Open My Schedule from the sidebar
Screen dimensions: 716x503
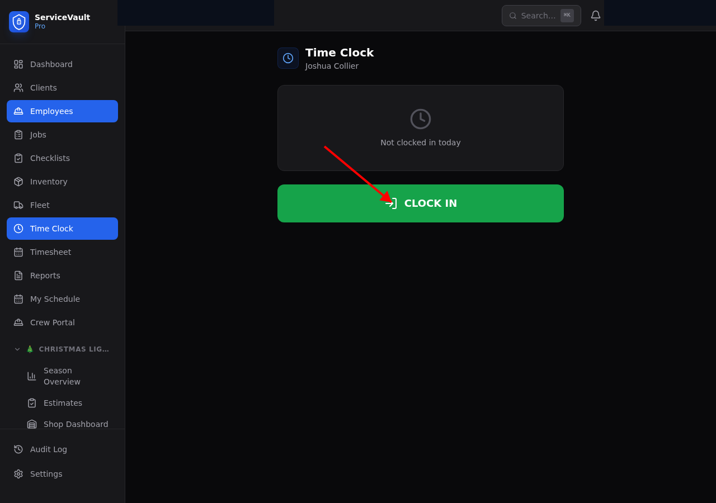[55, 299]
